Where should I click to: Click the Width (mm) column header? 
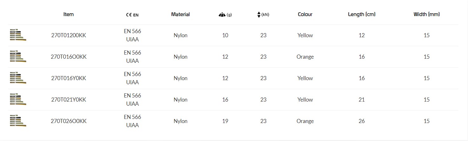point(426,14)
